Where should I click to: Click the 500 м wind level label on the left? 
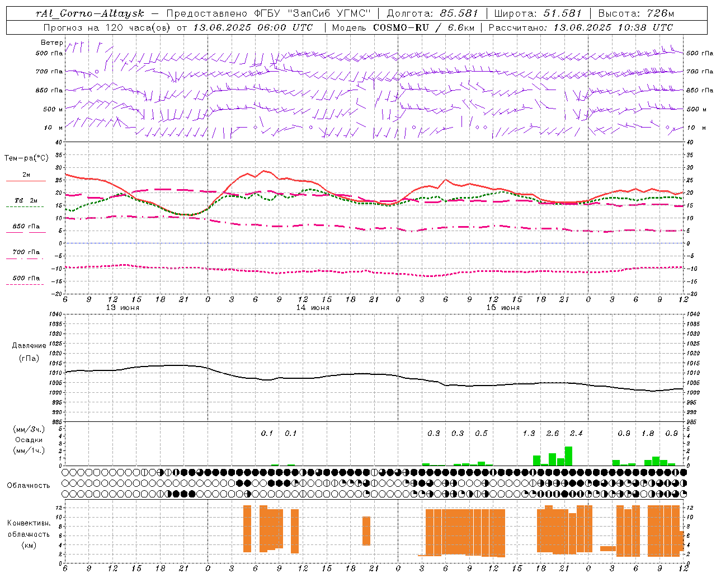[53, 109]
